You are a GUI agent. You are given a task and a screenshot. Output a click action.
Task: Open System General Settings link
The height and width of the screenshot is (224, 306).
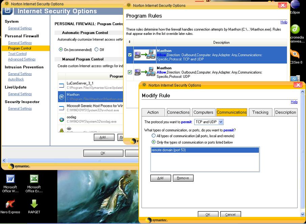tap(20, 28)
